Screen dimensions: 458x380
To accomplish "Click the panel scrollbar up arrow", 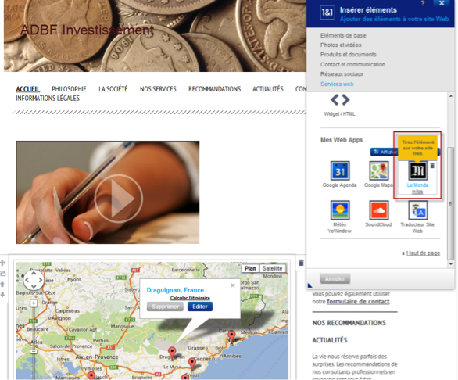I will [x=451, y=96].
